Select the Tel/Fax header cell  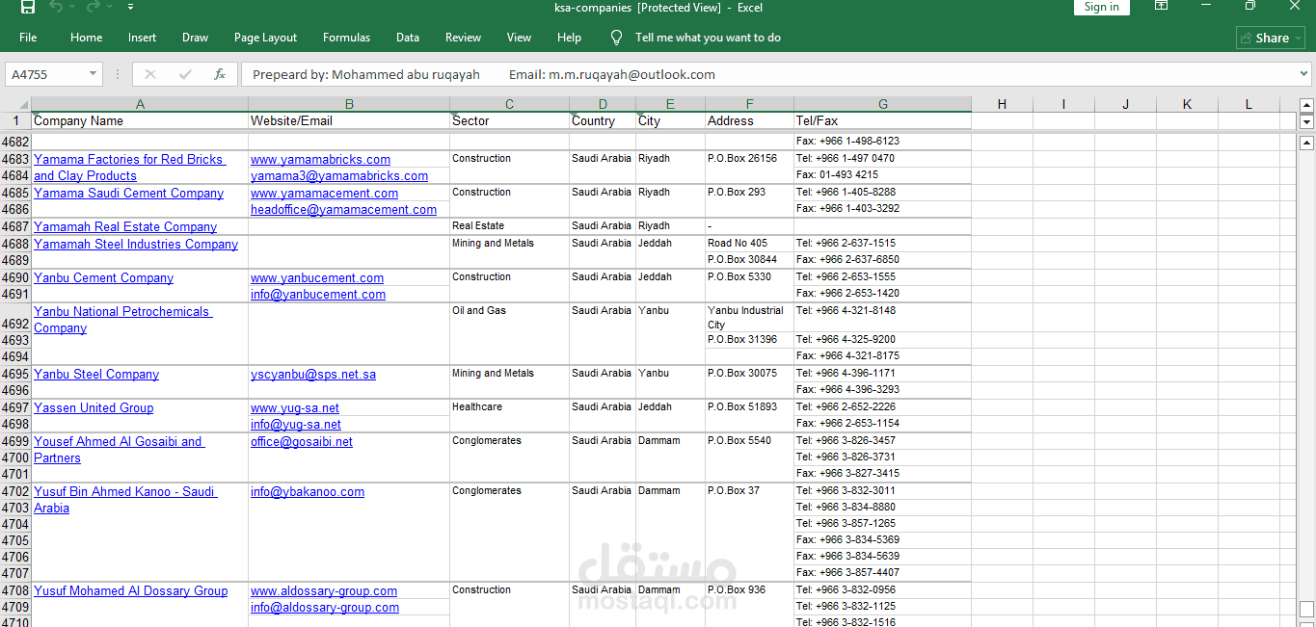[882, 120]
